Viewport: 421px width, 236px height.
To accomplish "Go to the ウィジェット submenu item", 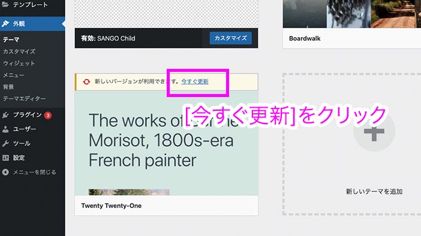I will (19, 63).
